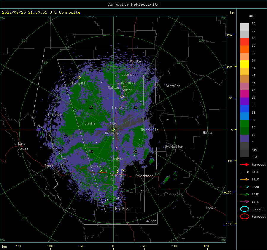Click the yellow diamond marker above Calgary
The image size is (267, 250).
pos(117,171)
